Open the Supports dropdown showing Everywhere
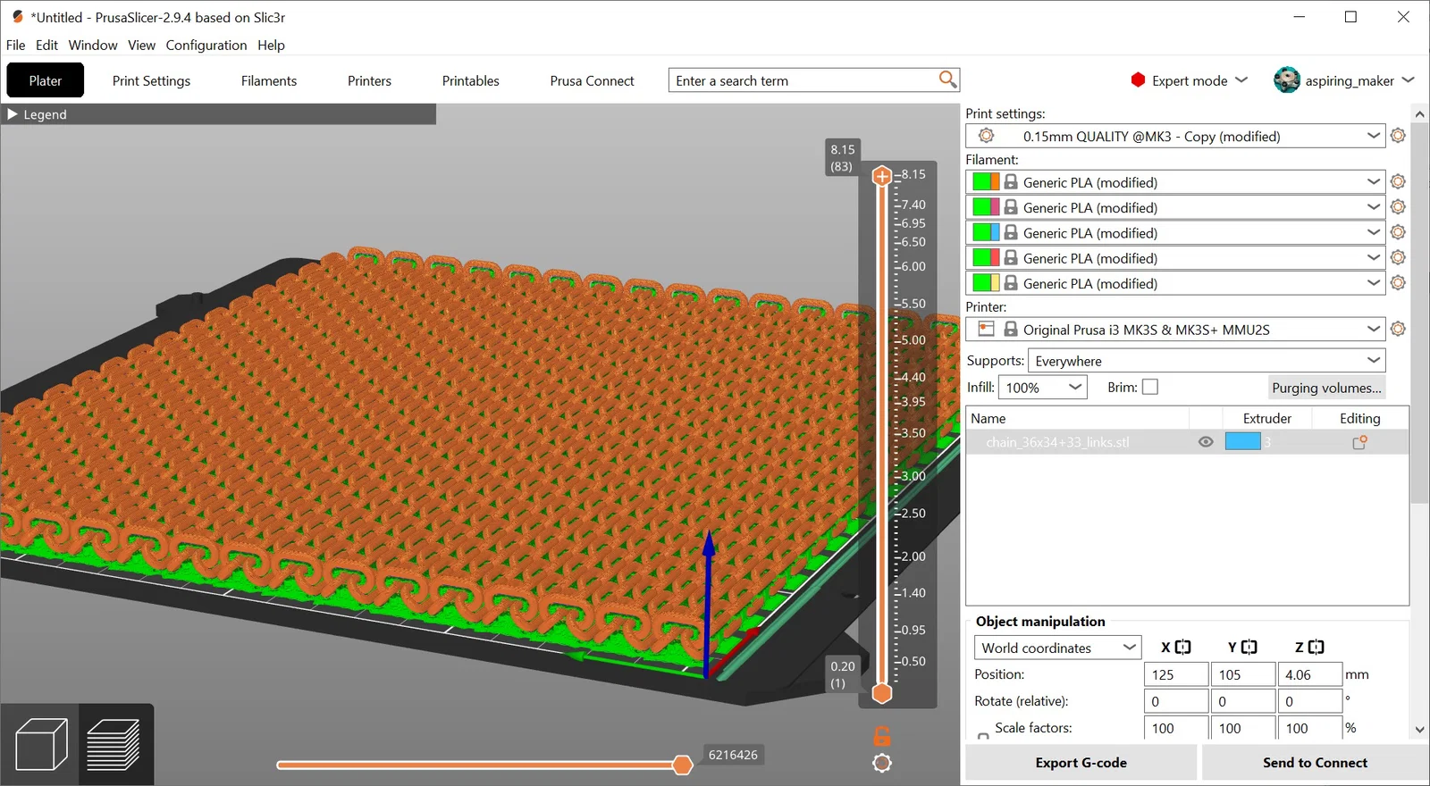Screen dimensions: 1430x786 pos(1207,361)
